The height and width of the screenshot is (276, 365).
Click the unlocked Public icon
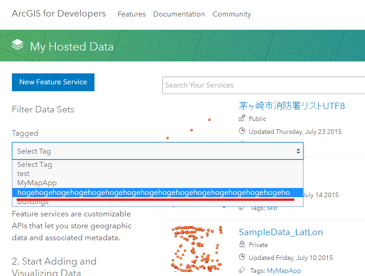click(242, 118)
